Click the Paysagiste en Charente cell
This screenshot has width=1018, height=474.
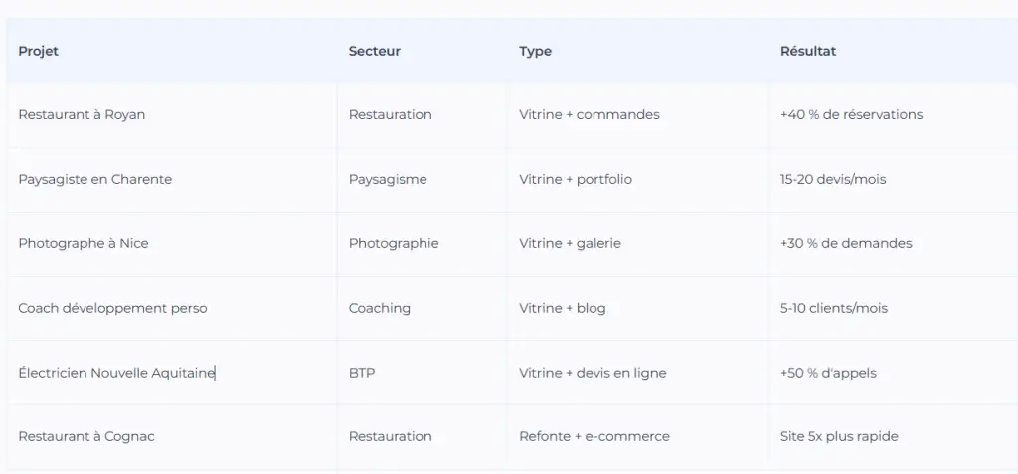pos(94,179)
